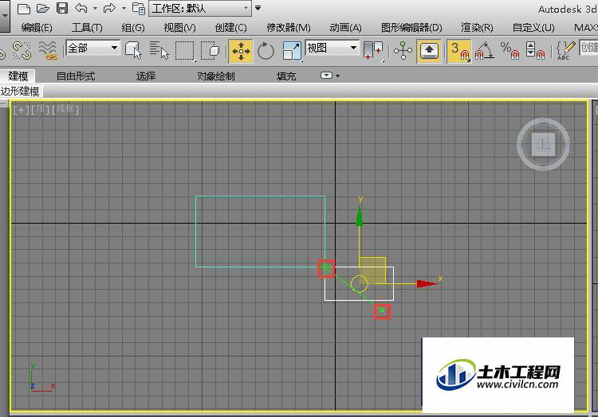598x417 pixels.
Task: Toggle the Angle Snap button
Action: click(484, 51)
